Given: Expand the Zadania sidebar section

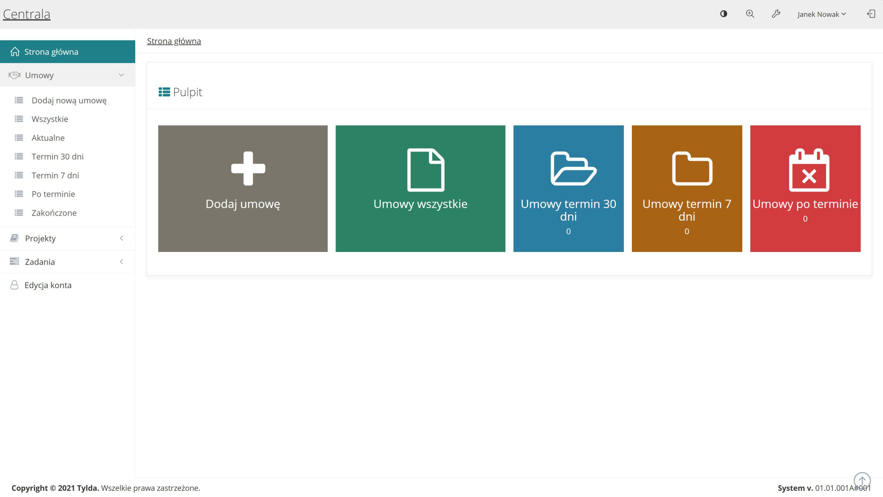Looking at the screenshot, I should (68, 262).
